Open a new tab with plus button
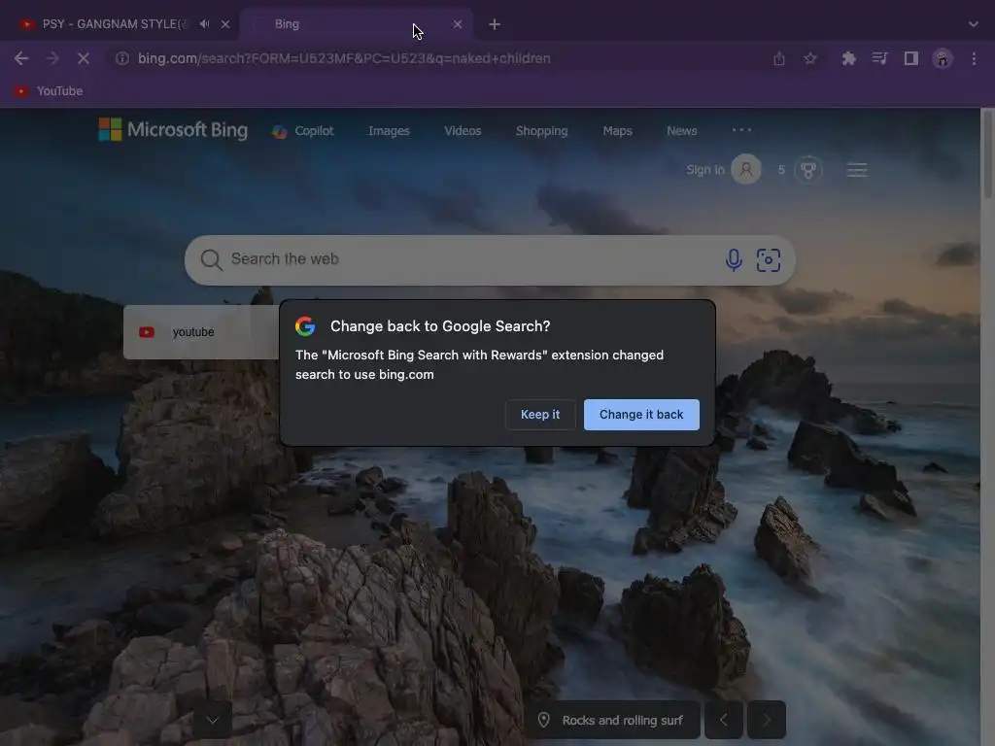The width and height of the screenshot is (995, 746). 495,24
